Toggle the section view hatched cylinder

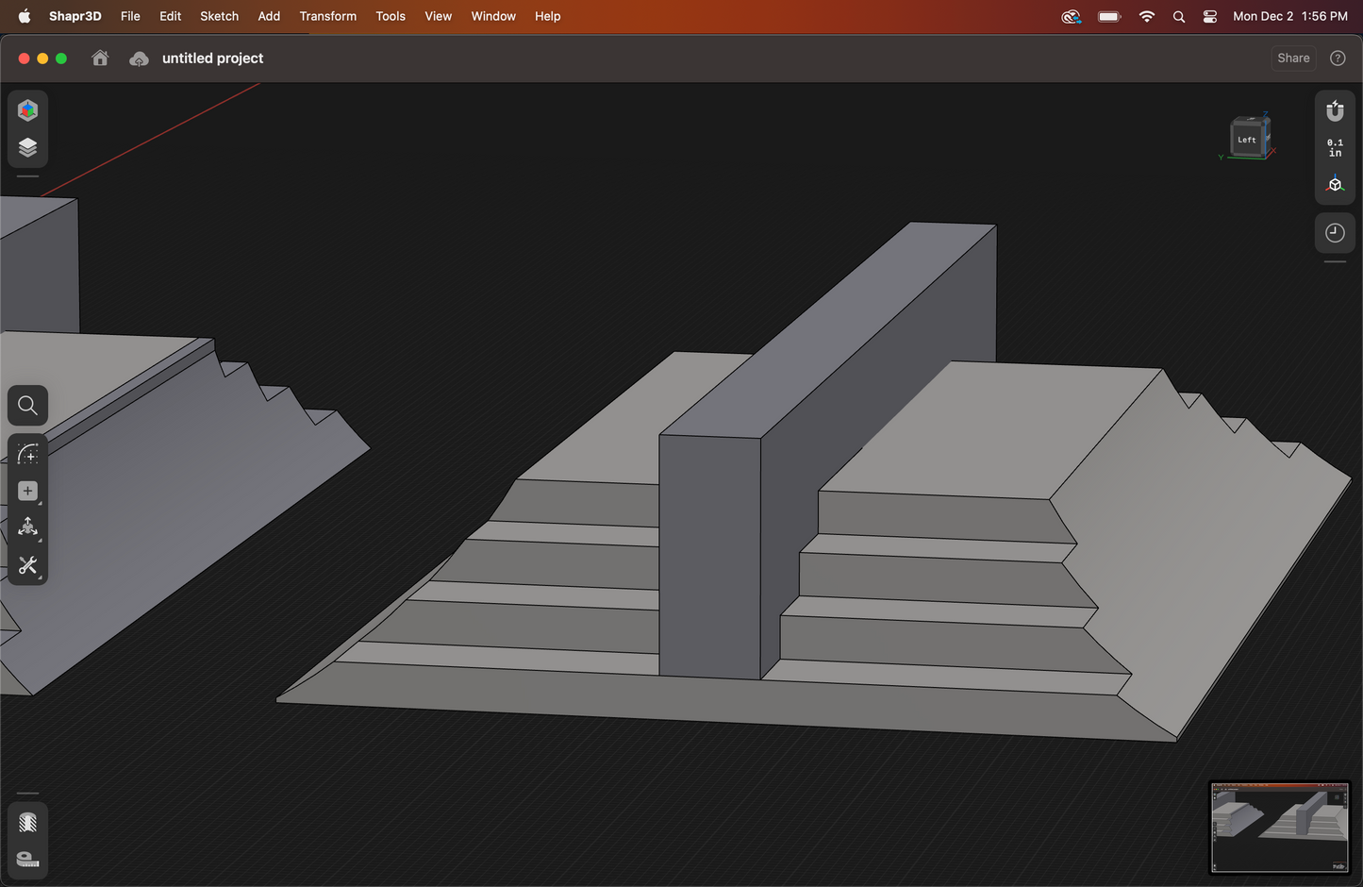(27, 823)
